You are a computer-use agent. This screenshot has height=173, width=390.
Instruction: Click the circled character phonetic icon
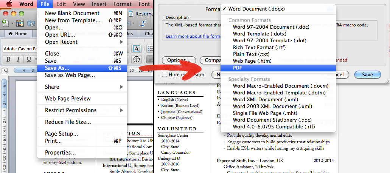[x=136, y=59]
